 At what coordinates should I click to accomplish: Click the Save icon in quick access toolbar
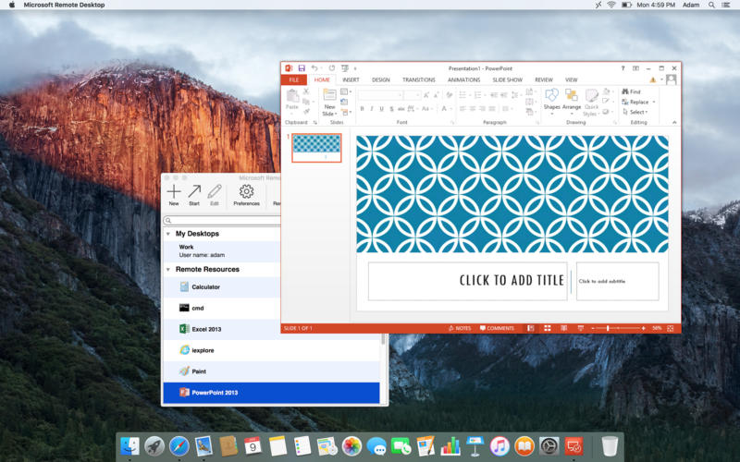pyautogui.click(x=302, y=68)
